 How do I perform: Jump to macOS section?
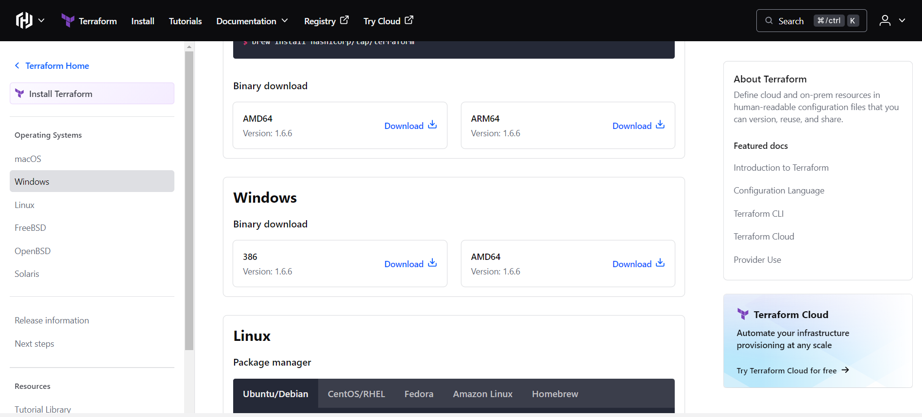click(x=28, y=159)
